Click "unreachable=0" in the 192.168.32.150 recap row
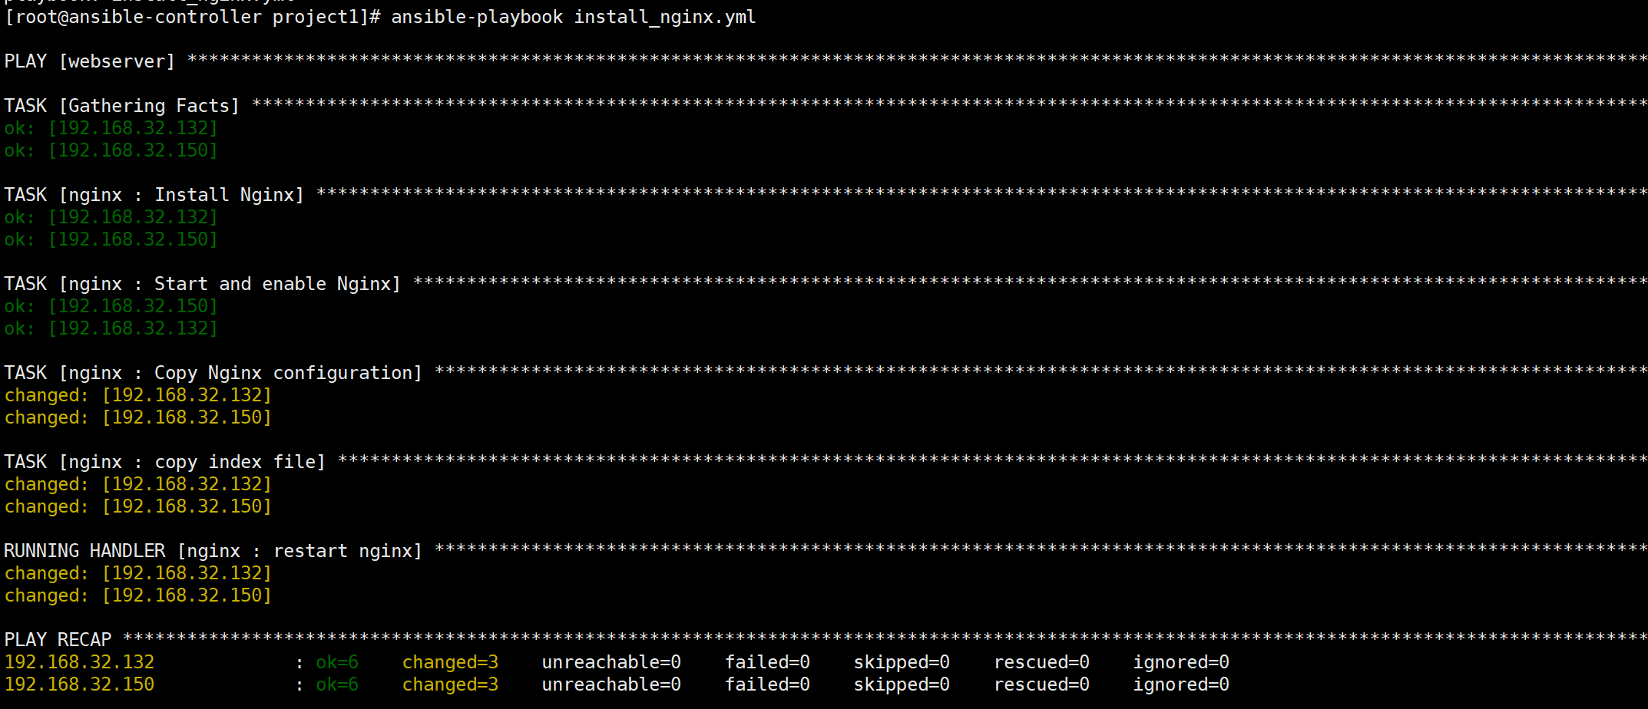The image size is (1648, 709). point(611,684)
